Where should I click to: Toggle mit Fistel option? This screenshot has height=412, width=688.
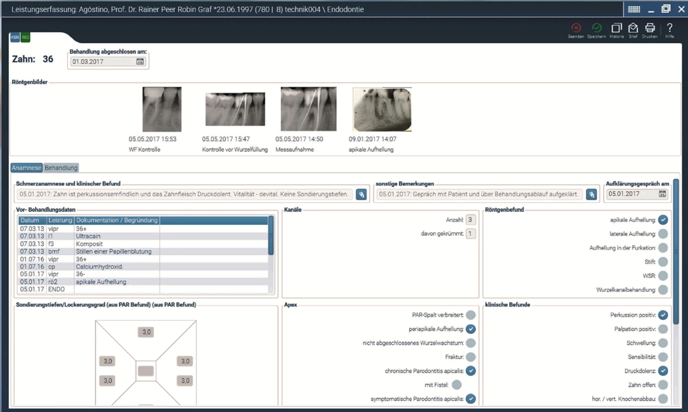coord(457,385)
